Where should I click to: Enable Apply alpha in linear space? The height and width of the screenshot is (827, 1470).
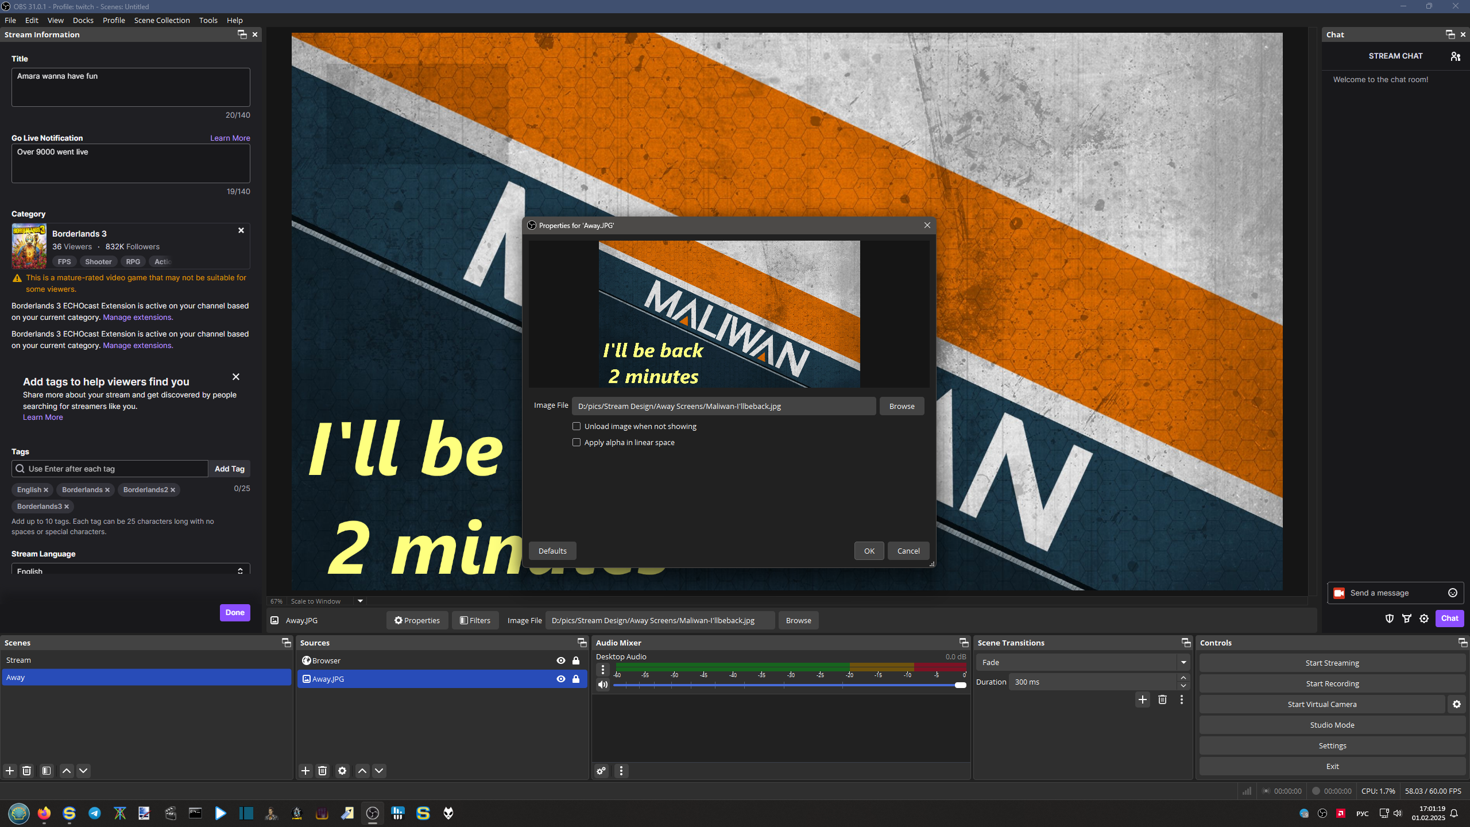(x=577, y=442)
